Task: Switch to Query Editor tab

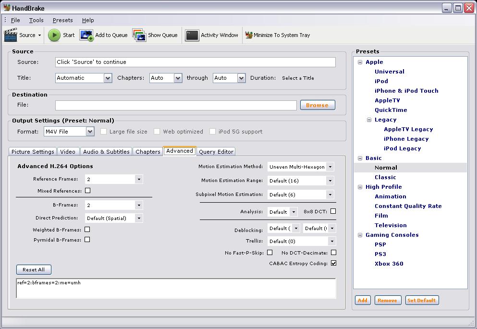Action: coord(216,152)
